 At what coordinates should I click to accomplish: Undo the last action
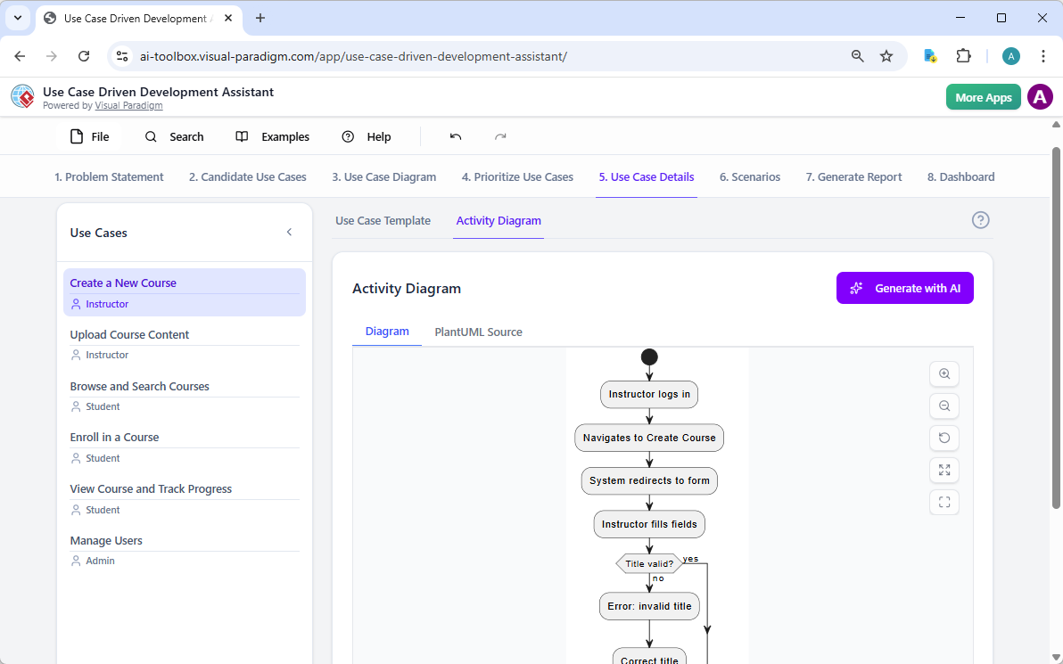click(455, 136)
